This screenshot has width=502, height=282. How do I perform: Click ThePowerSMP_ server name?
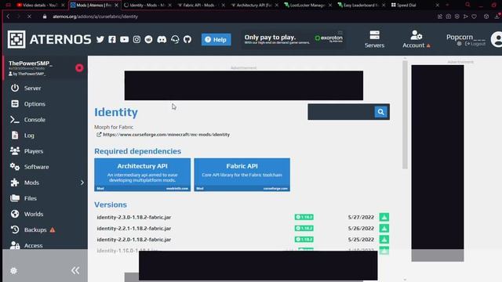point(30,63)
